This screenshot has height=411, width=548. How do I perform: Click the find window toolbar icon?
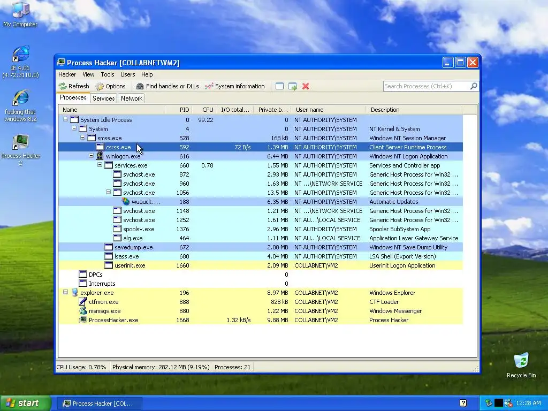279,86
